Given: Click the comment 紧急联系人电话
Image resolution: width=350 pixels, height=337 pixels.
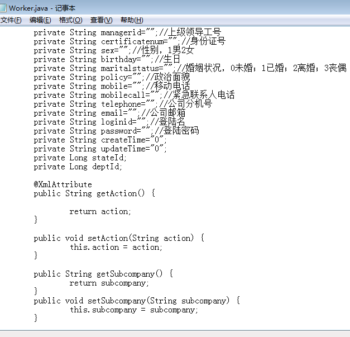Looking at the screenshot, I should click(203, 95).
